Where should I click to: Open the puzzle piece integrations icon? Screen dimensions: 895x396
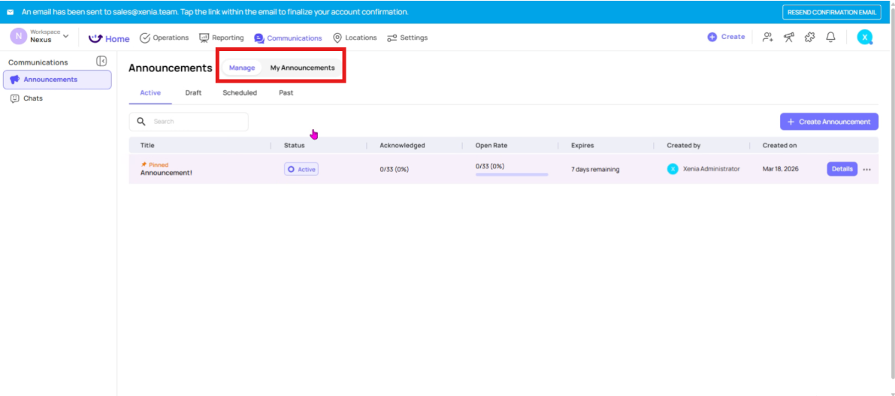(809, 37)
